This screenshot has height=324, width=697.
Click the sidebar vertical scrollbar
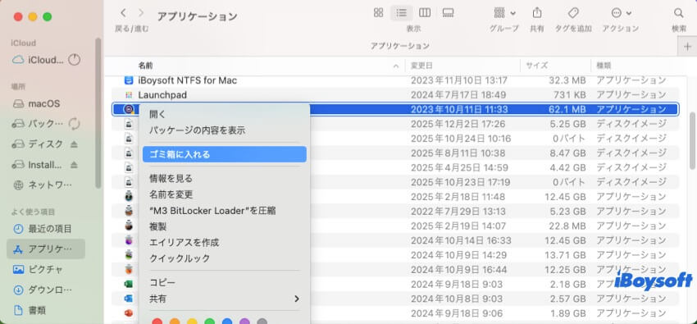pos(98,113)
